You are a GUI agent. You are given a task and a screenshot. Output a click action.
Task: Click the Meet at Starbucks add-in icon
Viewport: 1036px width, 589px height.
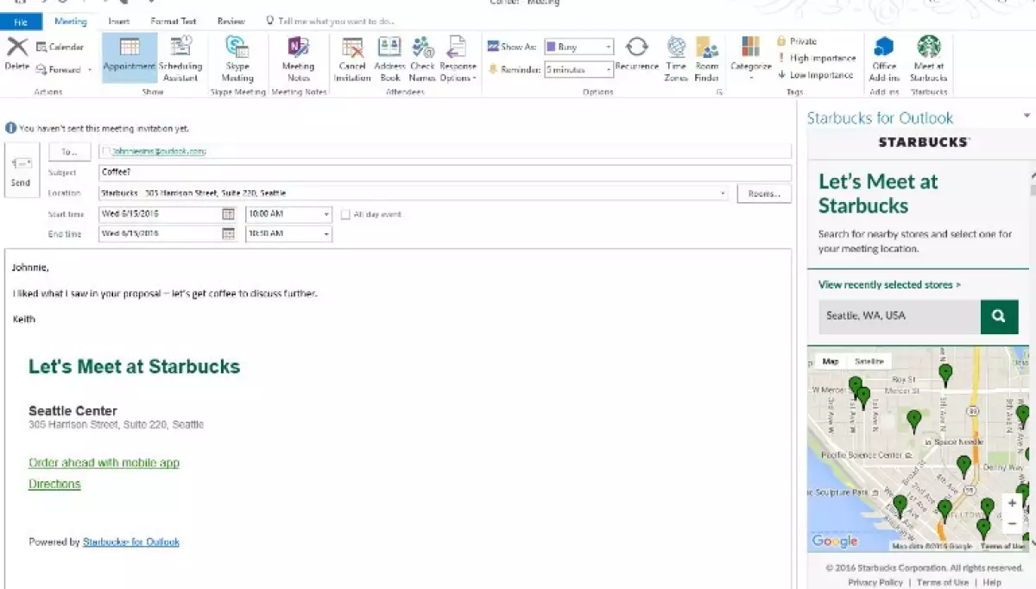coord(928,48)
